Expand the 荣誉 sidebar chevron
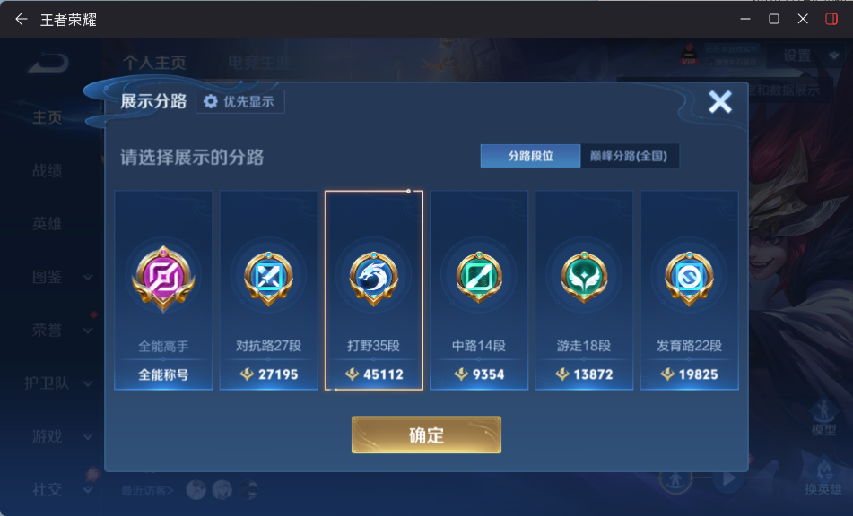The width and height of the screenshot is (853, 516). 88,331
